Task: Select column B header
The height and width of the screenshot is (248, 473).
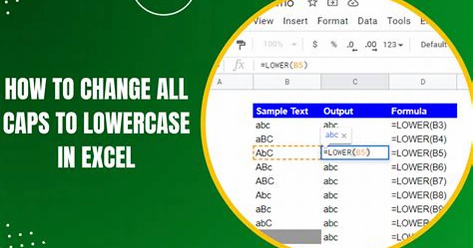Action: click(x=287, y=82)
